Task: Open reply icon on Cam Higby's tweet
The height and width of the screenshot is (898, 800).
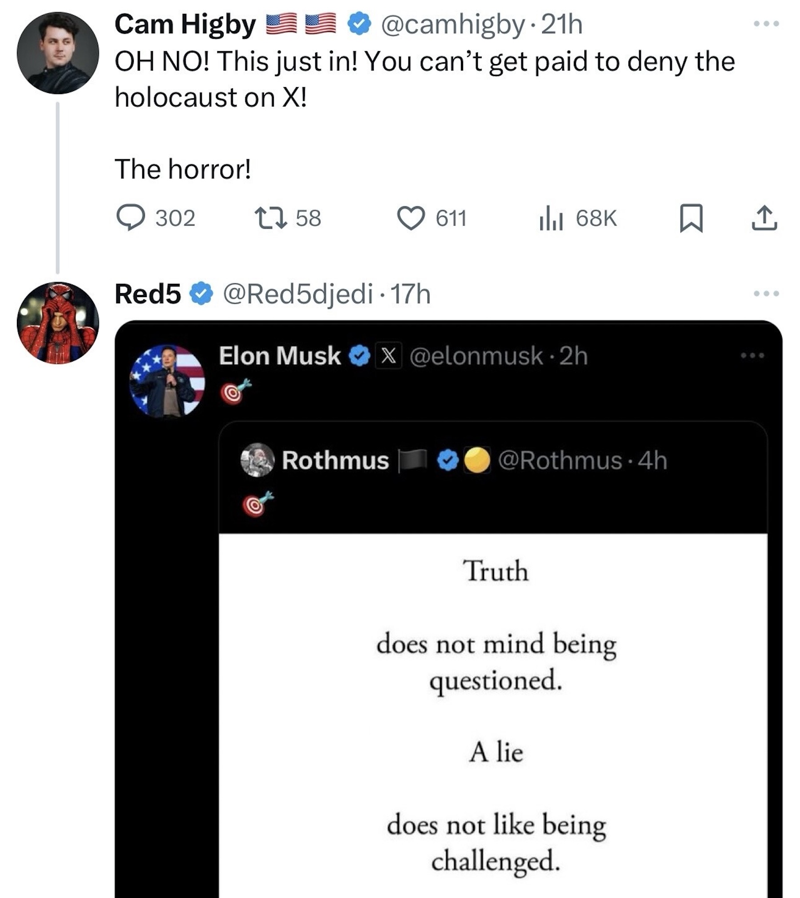Action: 130,217
